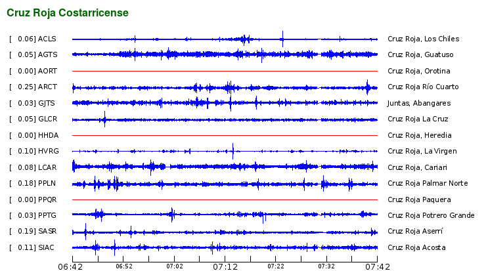This screenshot has height=271, width=486.
Task: Select the 0.11 amplitude value for SIAC
Action: point(26,247)
